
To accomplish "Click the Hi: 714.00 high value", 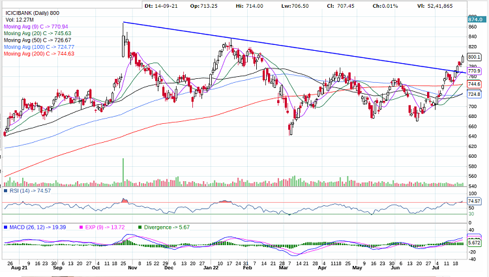I will point(250,6).
